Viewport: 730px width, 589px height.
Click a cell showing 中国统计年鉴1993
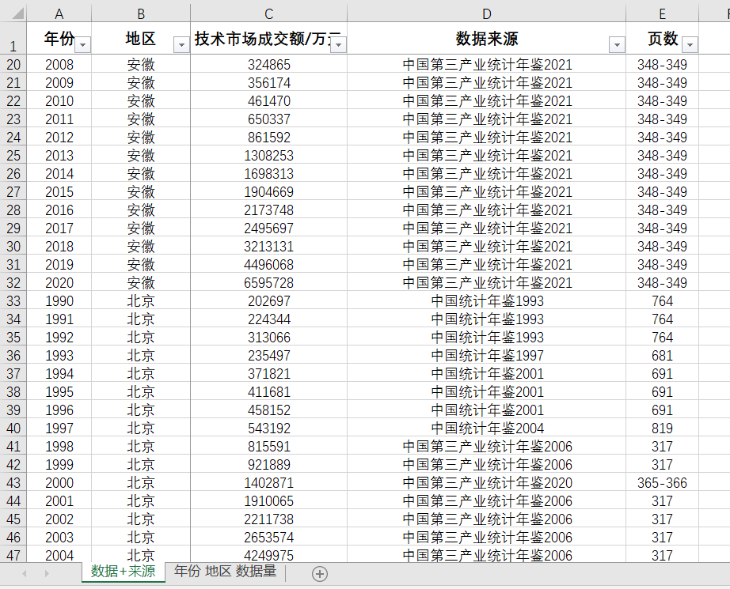[x=486, y=300]
